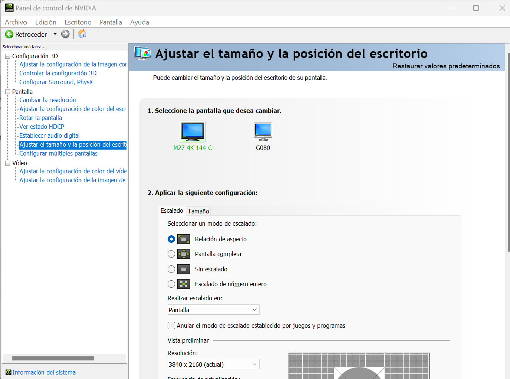Click the forward arrow icon in toolbar
This screenshot has height=379, width=510.
(65, 34)
